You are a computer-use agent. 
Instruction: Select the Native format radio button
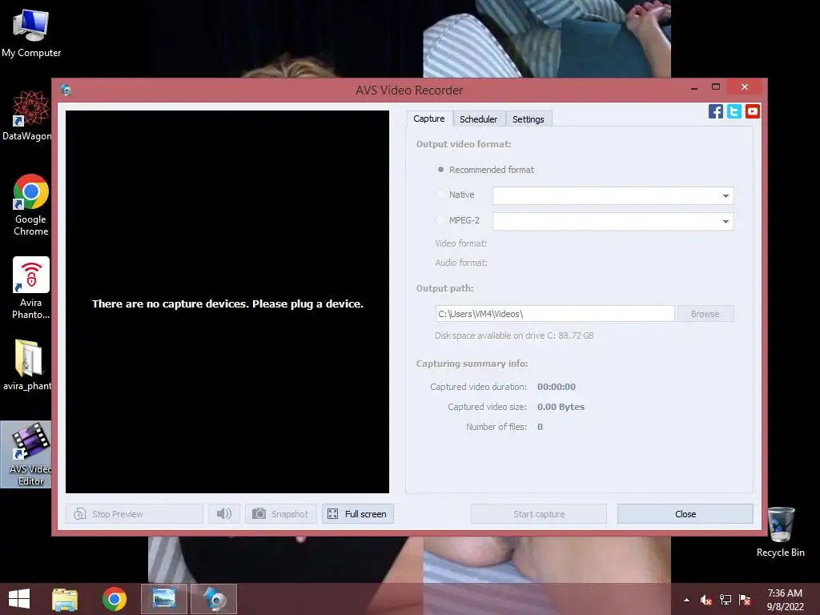click(441, 195)
